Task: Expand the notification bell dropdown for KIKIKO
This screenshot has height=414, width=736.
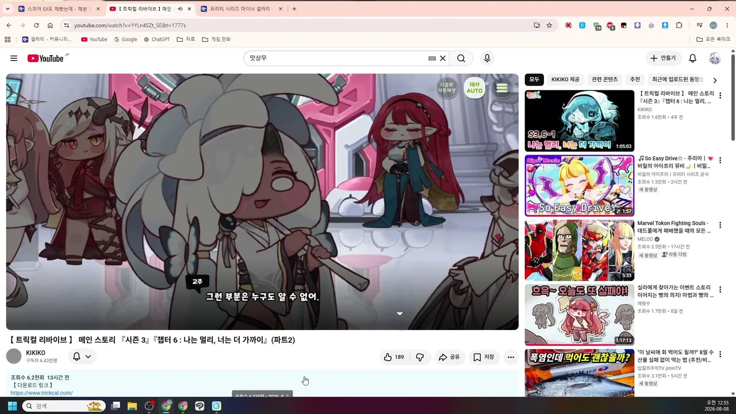Action: [82, 356]
